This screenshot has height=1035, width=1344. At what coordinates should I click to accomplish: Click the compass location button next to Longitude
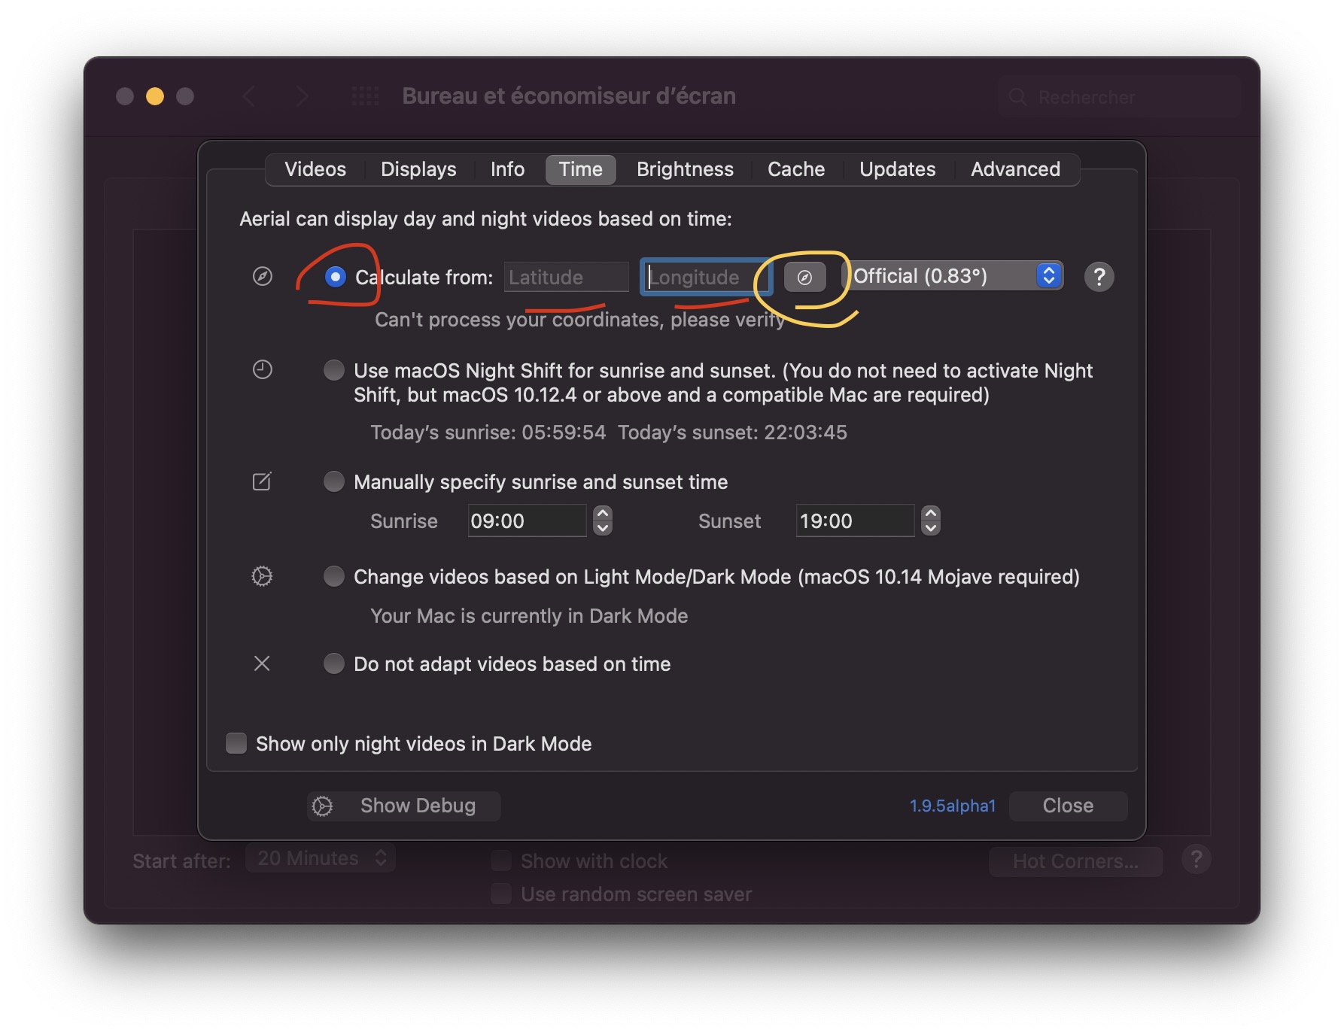pyautogui.click(x=804, y=277)
